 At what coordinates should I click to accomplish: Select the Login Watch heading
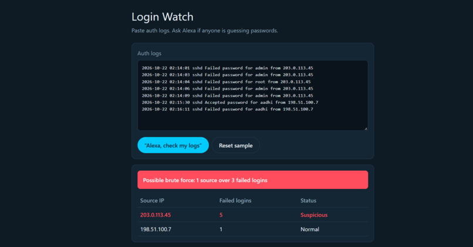coord(163,16)
